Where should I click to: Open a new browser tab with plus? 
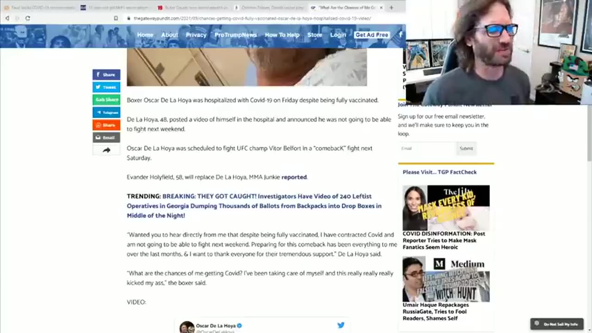pos(391,7)
